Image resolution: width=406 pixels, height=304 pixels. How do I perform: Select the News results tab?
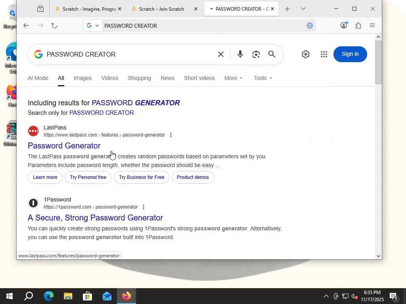(168, 78)
